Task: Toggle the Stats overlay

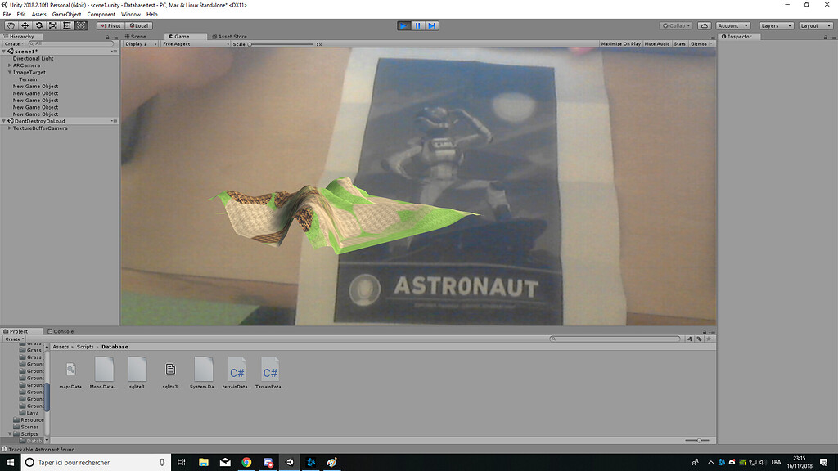Action: tap(680, 44)
